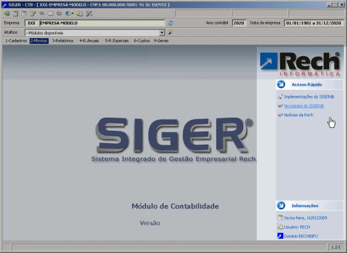Click the grey link icon before the envelope
347x253 pixels.
pyautogui.click(x=42, y=14)
